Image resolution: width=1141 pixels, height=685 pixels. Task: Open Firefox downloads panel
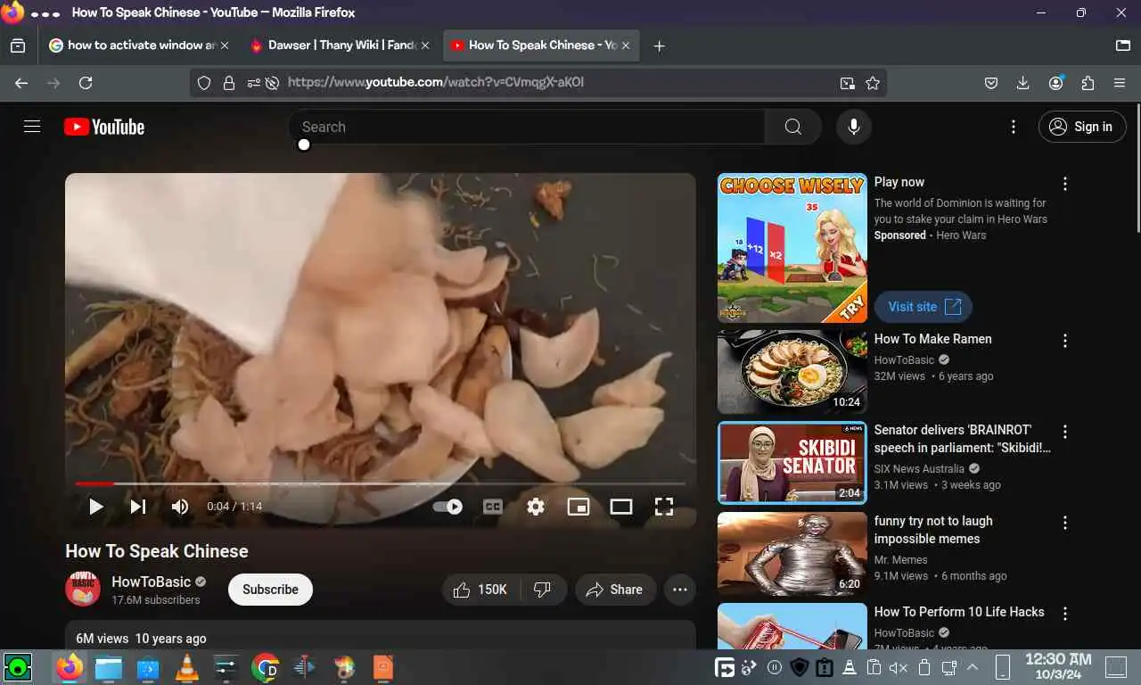(x=1023, y=83)
